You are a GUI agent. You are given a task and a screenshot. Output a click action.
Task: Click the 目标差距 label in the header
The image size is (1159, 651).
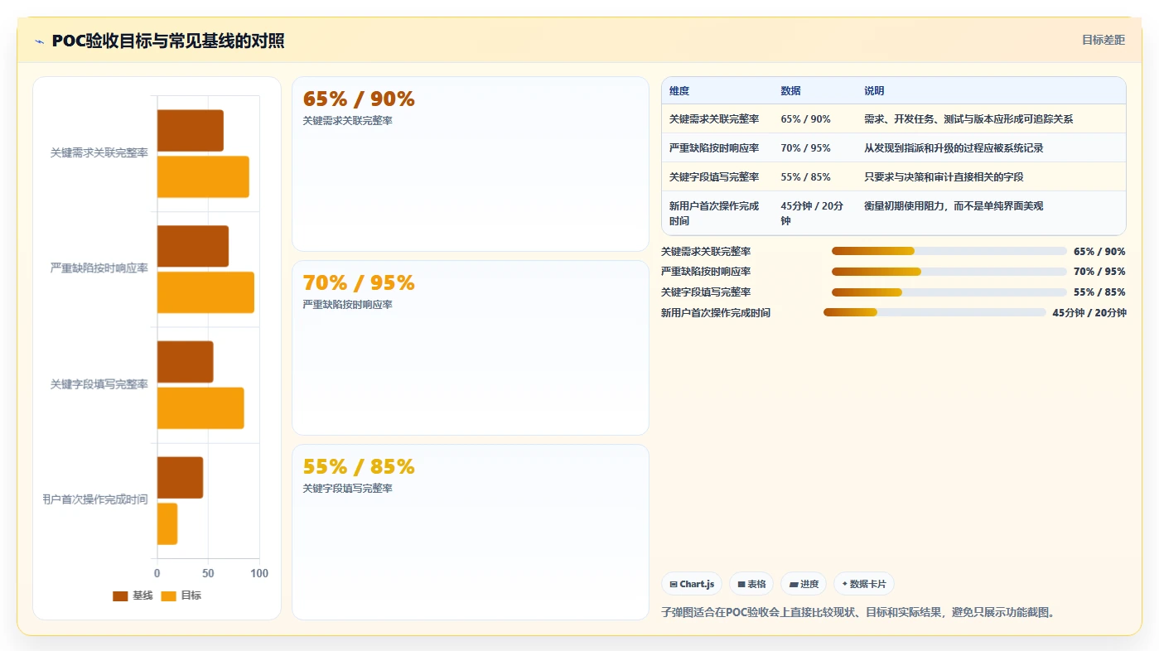click(x=1103, y=40)
